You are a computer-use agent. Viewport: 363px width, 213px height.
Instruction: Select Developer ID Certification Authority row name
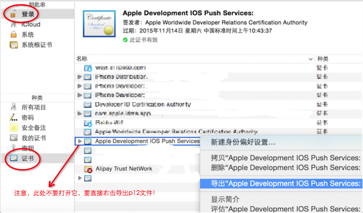[x=143, y=104]
